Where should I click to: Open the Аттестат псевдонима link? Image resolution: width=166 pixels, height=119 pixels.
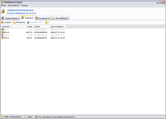pos(22,13)
